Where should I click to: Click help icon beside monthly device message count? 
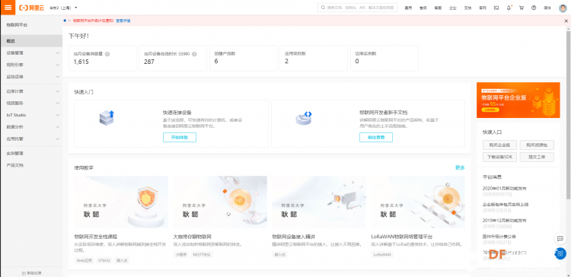[x=107, y=54]
